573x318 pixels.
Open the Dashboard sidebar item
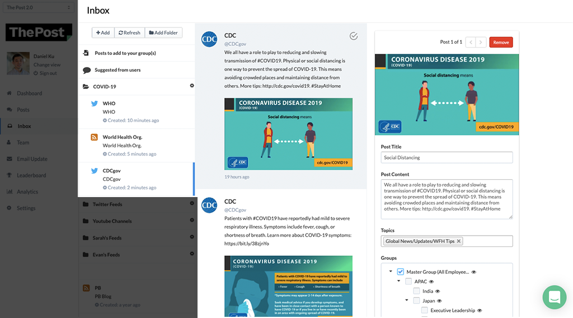pyautogui.click(x=29, y=93)
